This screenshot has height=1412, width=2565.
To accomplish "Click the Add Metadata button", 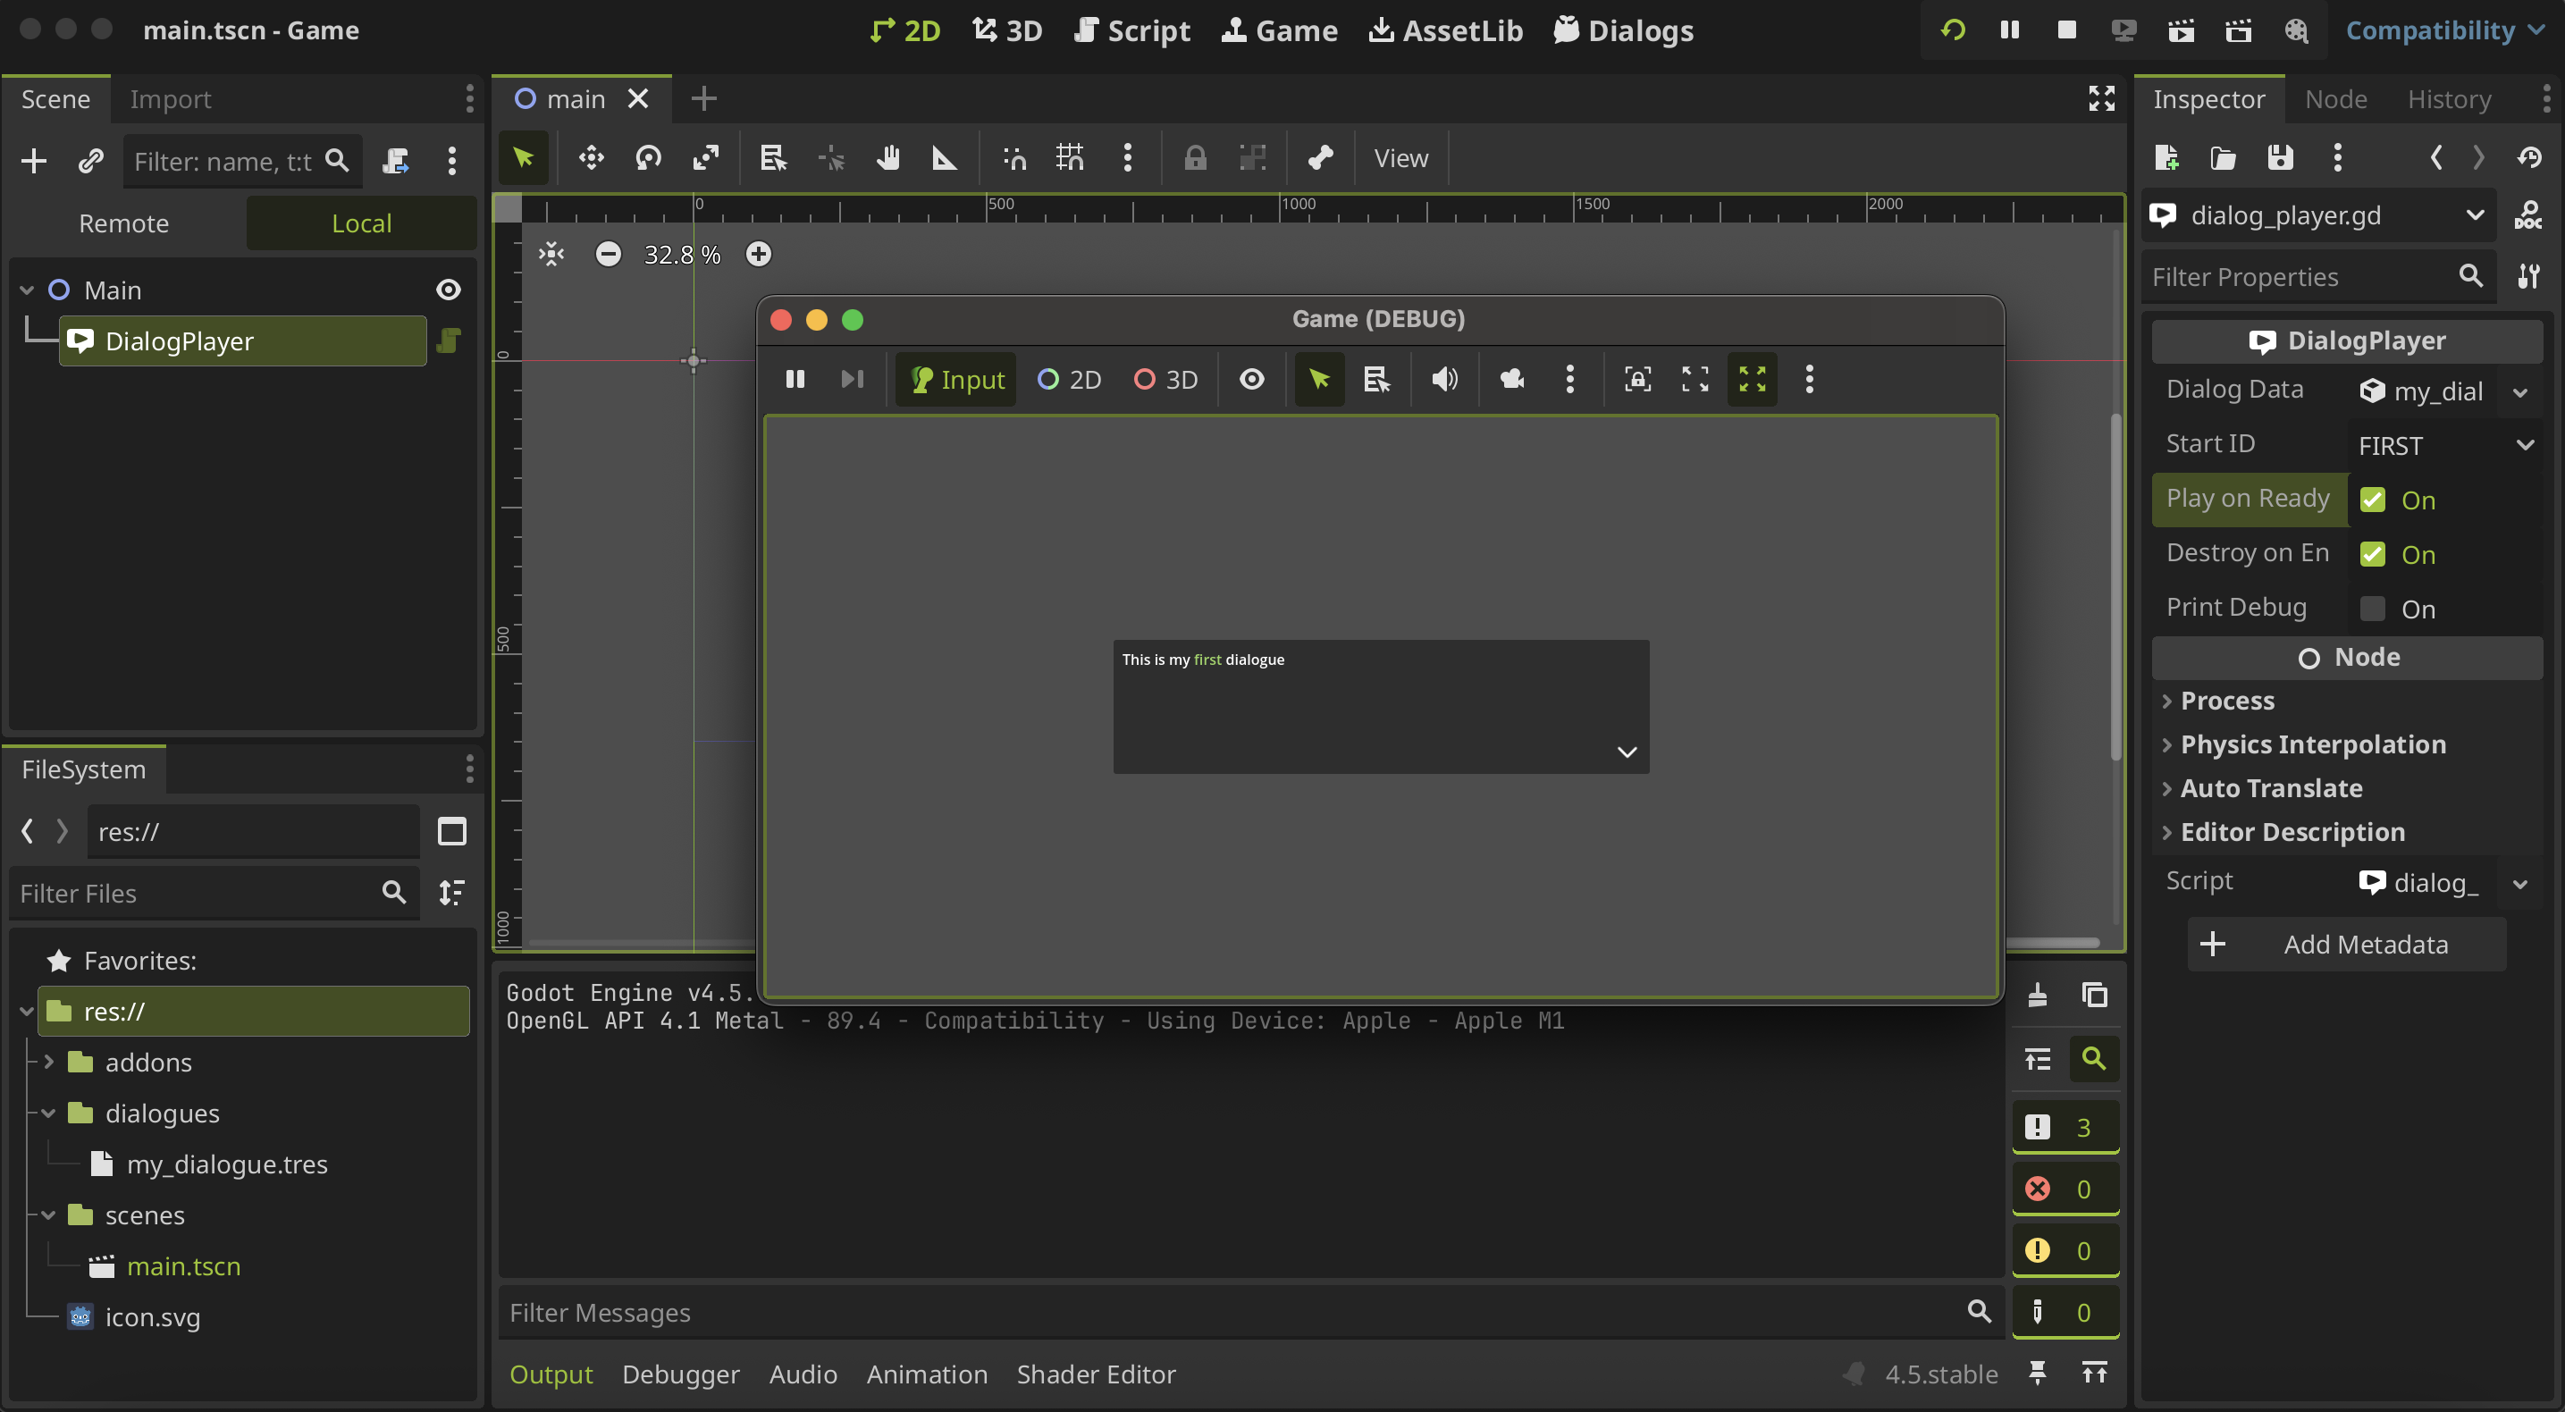I will (2345, 944).
